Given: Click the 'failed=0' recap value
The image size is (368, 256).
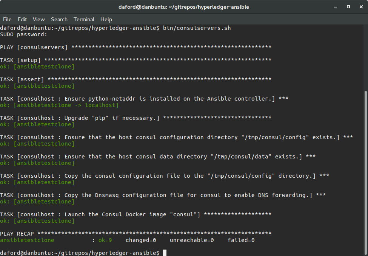Looking at the screenshot, I should (241, 240).
